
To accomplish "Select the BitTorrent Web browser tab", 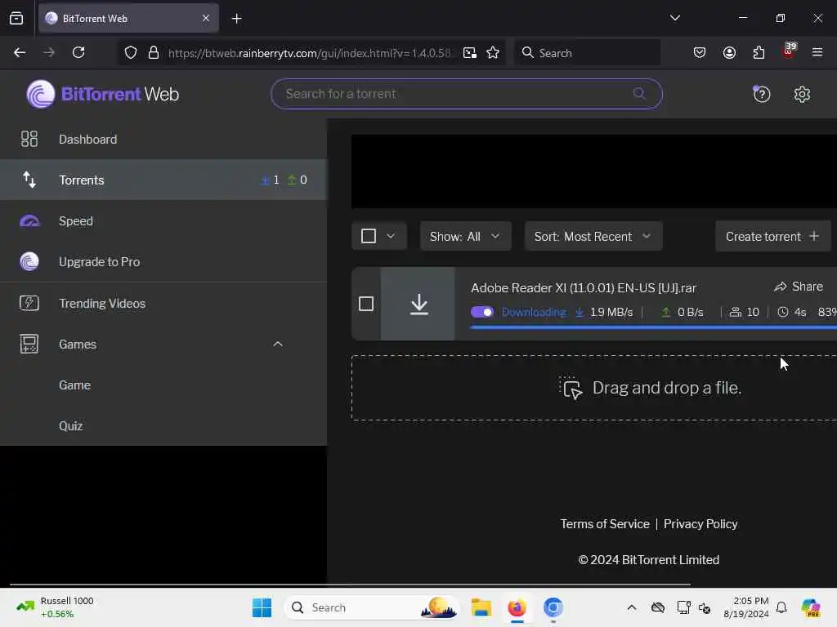I will [x=128, y=19].
